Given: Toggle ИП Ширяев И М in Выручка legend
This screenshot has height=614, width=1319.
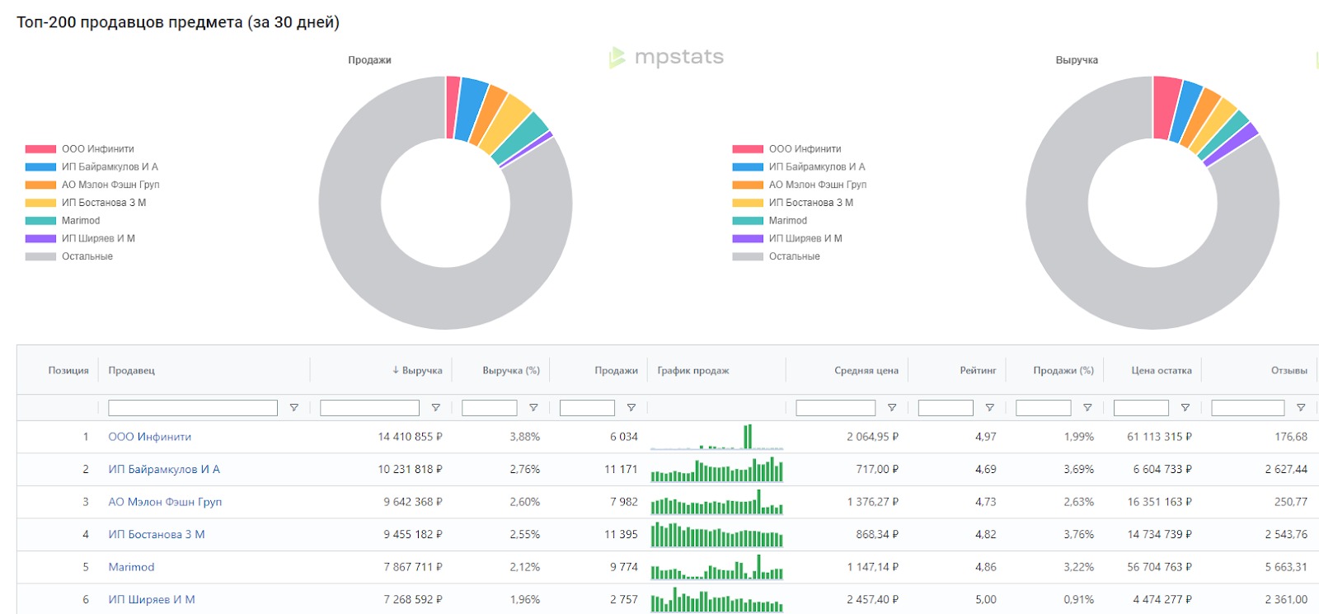Looking at the screenshot, I should pyautogui.click(x=787, y=238).
